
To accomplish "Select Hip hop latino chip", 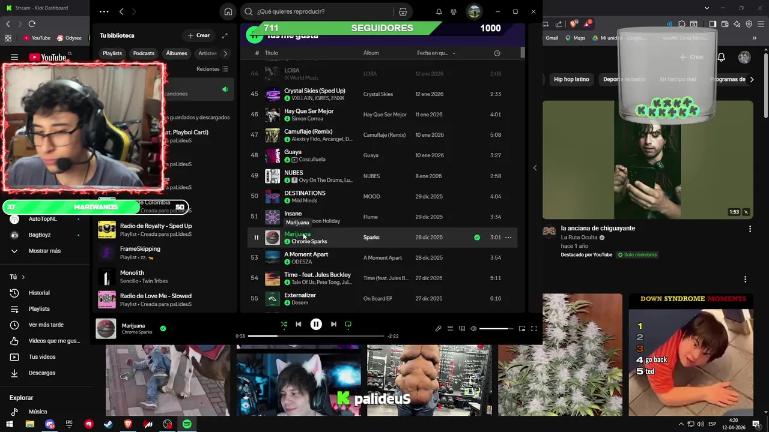I will 571,79.
